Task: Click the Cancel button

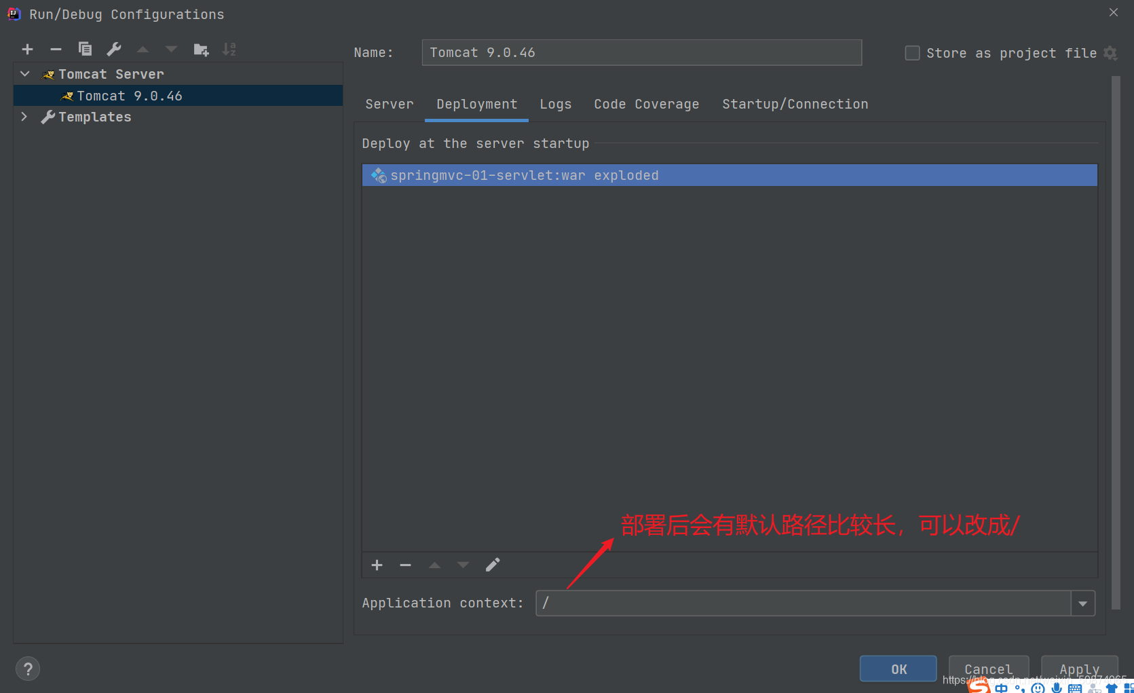Action: 988,669
